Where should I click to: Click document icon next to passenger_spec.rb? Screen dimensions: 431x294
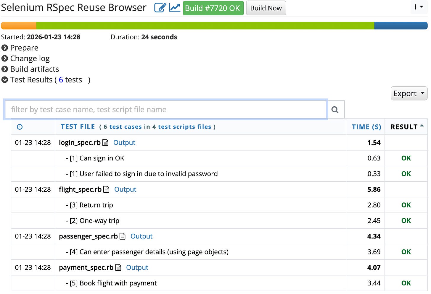123,236
